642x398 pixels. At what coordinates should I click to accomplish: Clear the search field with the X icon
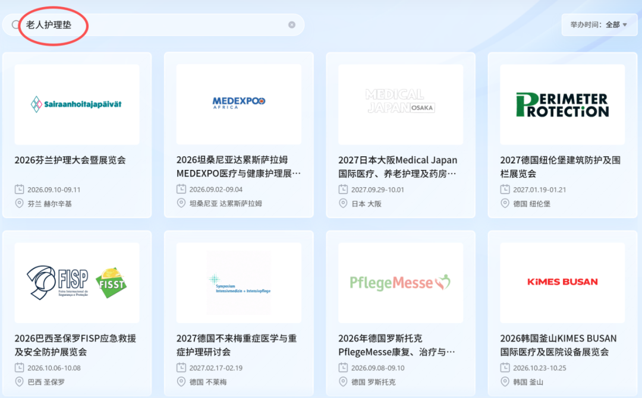point(292,25)
